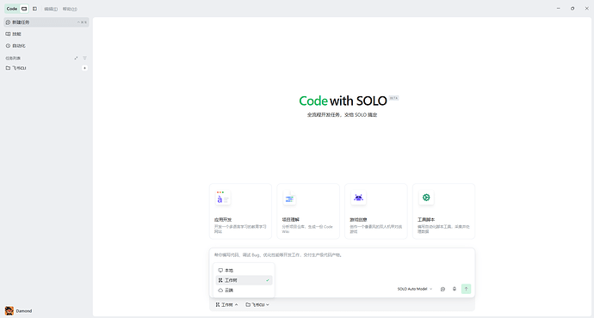
Task: Click the plus button next to 飞书CLI
Action: (85, 68)
